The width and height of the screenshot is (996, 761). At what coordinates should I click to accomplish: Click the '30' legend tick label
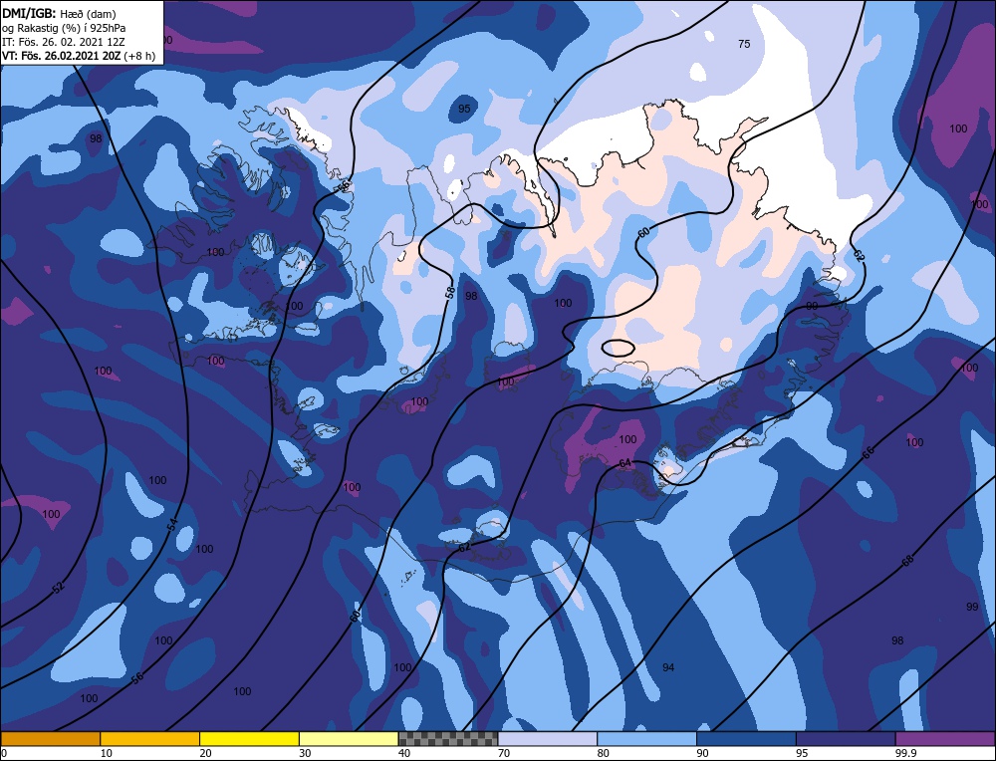[305, 753]
